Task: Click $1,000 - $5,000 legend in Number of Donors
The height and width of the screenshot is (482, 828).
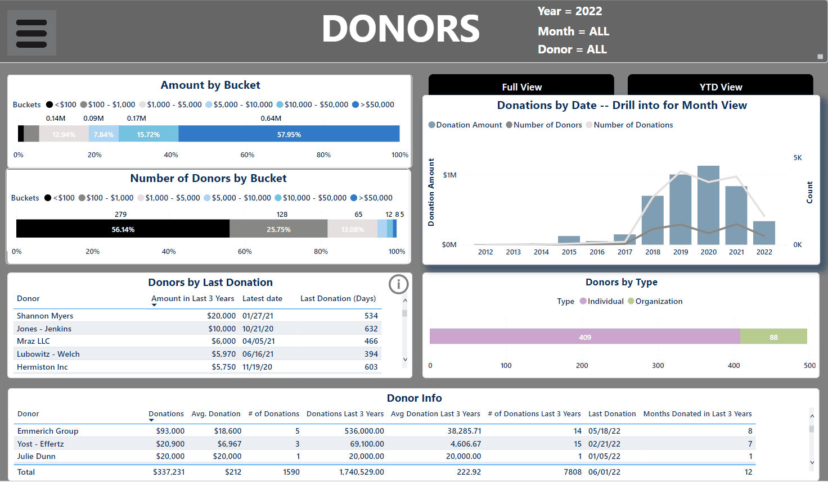Action: [x=169, y=198]
